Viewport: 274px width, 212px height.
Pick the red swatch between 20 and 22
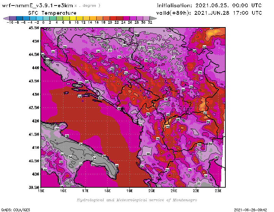coord(113,19)
